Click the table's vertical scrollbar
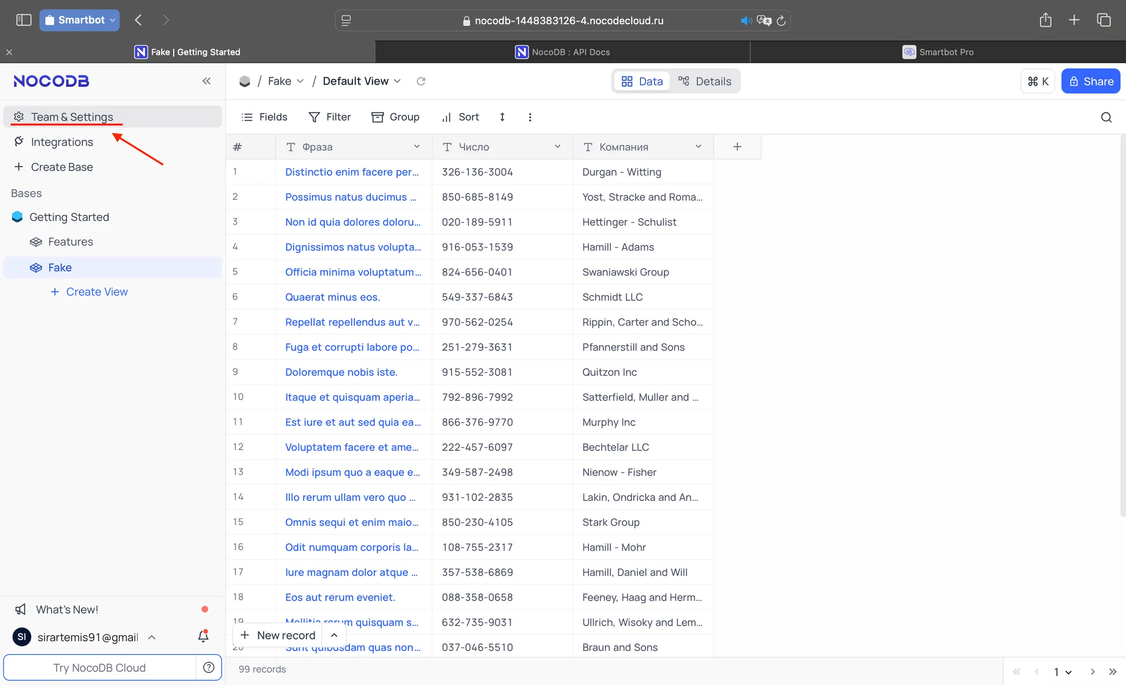Viewport: 1126px width, 685px height. (1123, 325)
